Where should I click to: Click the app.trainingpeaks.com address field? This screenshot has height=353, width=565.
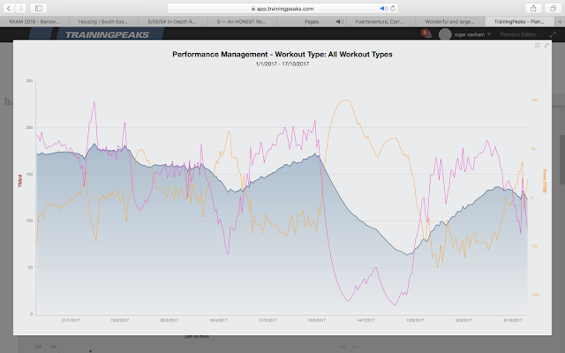coord(282,8)
